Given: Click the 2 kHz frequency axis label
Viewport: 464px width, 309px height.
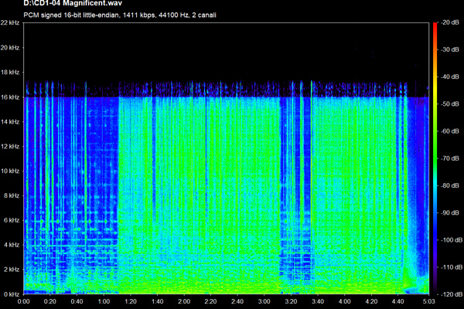Looking at the screenshot, I should tap(12, 270).
